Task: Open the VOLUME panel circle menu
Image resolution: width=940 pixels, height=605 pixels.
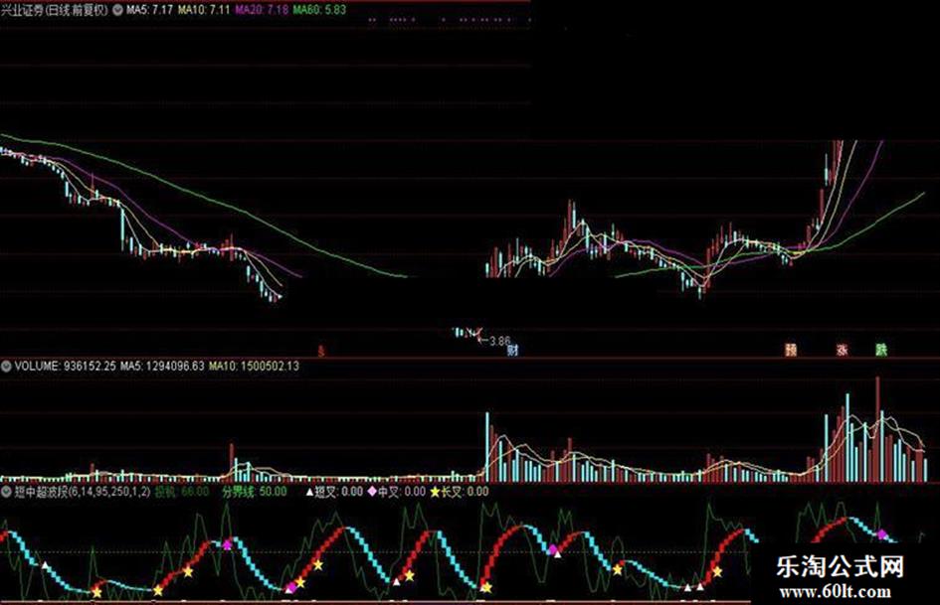Action: coord(6,366)
